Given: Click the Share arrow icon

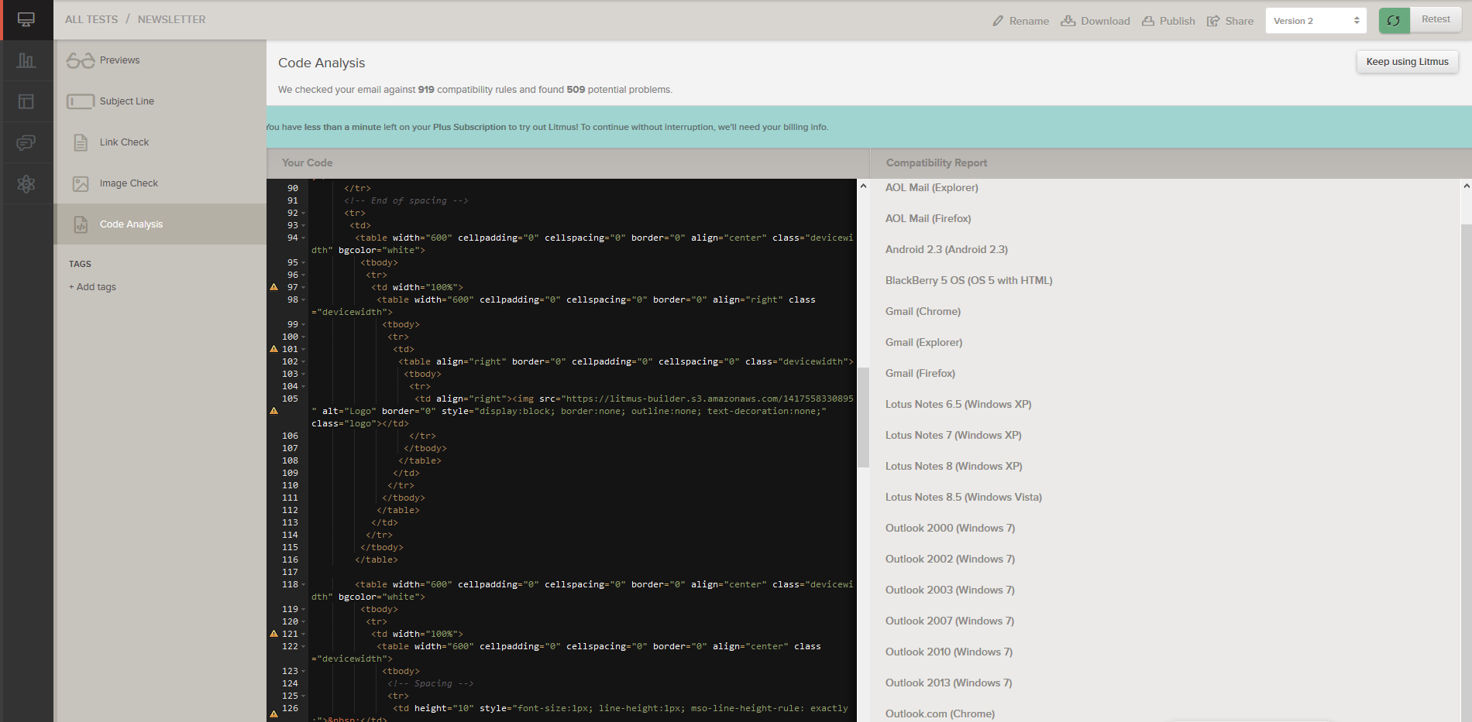Looking at the screenshot, I should tap(1213, 21).
